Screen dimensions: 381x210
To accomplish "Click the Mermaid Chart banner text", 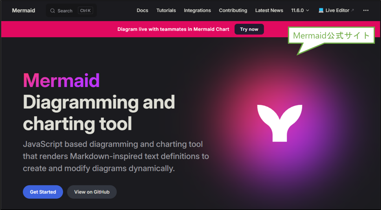I will 173,29.
